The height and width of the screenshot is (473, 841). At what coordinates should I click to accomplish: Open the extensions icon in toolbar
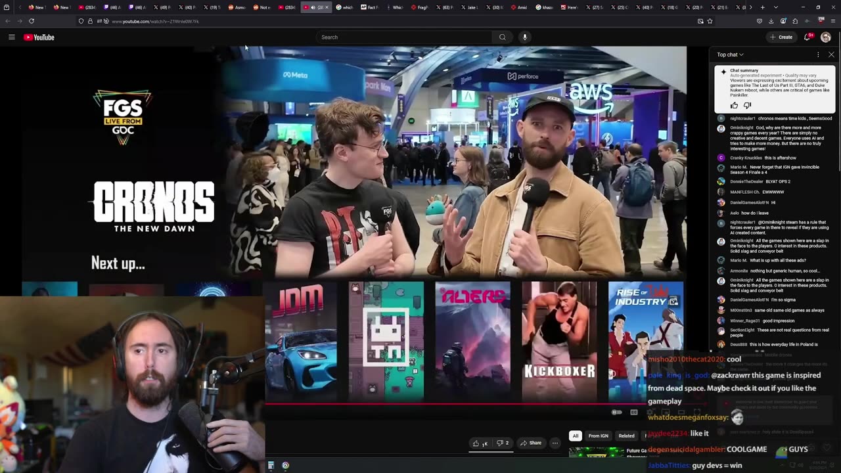pos(795,21)
